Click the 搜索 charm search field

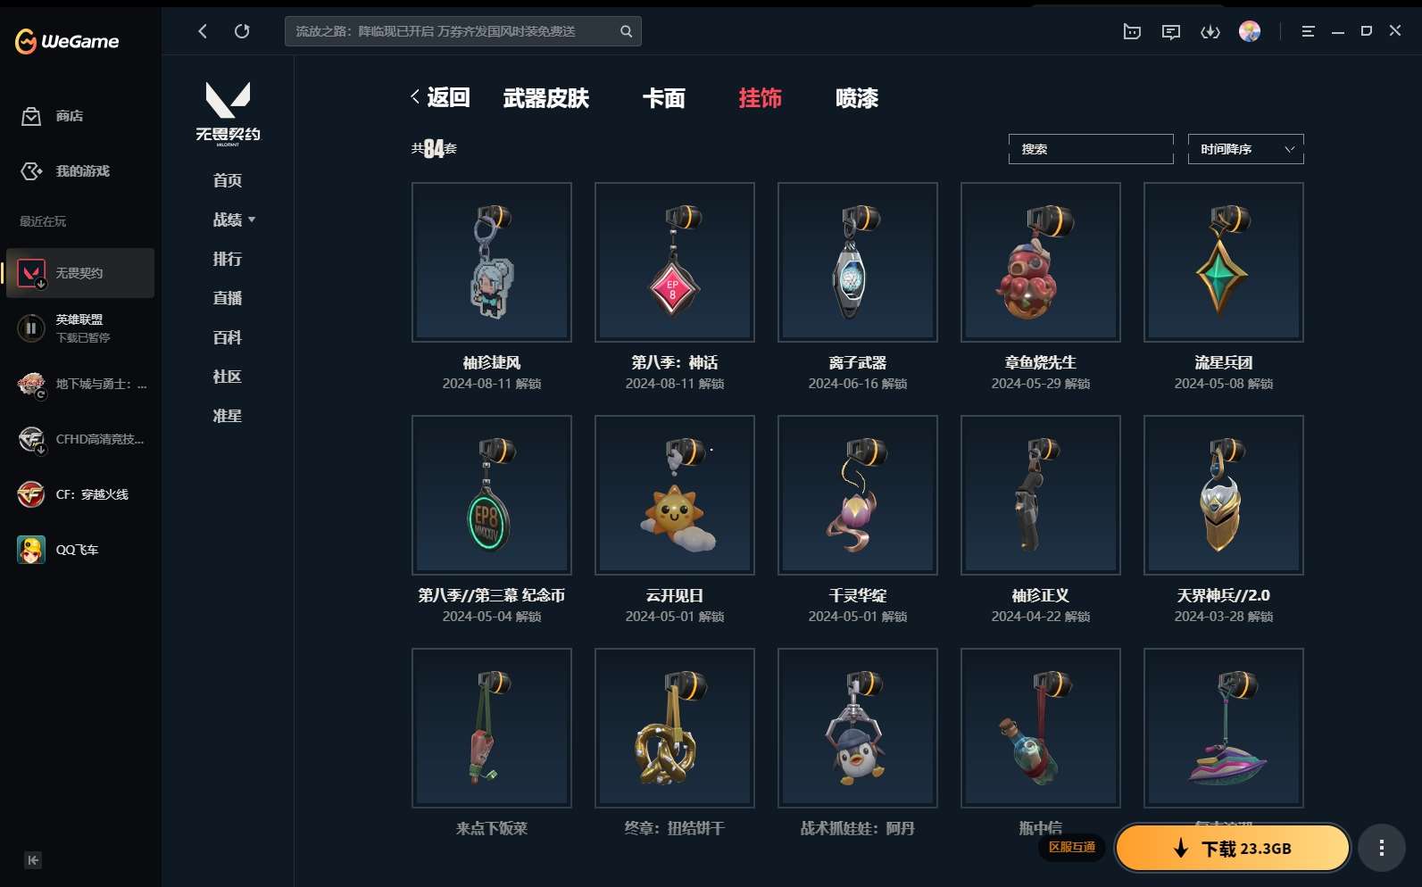tap(1091, 149)
